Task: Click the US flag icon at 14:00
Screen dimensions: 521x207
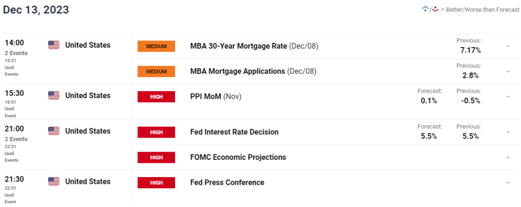Action: tap(54, 45)
